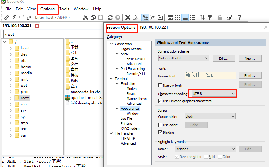Toggle the Color style checkbox
Viewport: 269px width, 167px height.
pos(220,157)
